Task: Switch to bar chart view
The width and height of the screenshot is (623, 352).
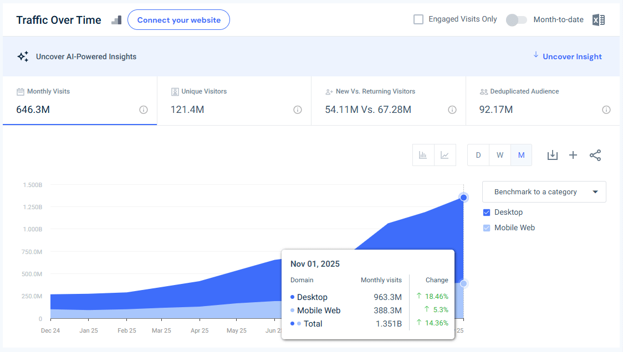Action: tap(423, 155)
